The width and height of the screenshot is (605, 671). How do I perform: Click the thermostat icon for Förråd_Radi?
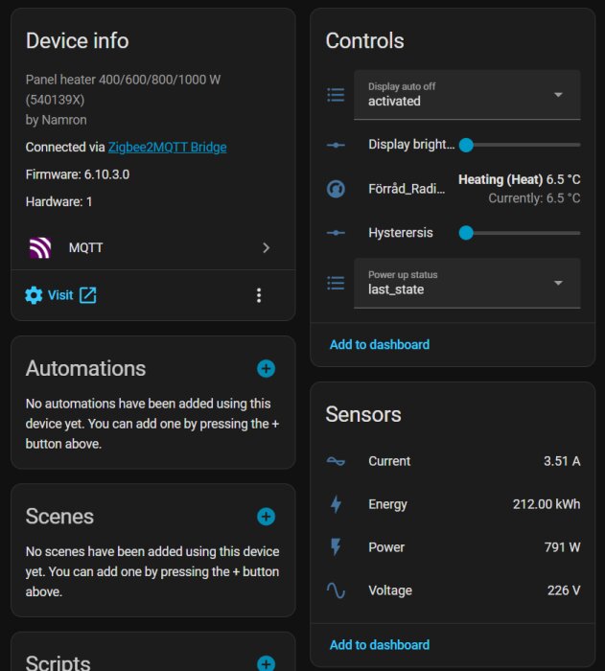(336, 189)
